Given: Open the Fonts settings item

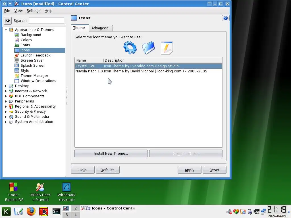Looking at the screenshot, I should [25, 45].
